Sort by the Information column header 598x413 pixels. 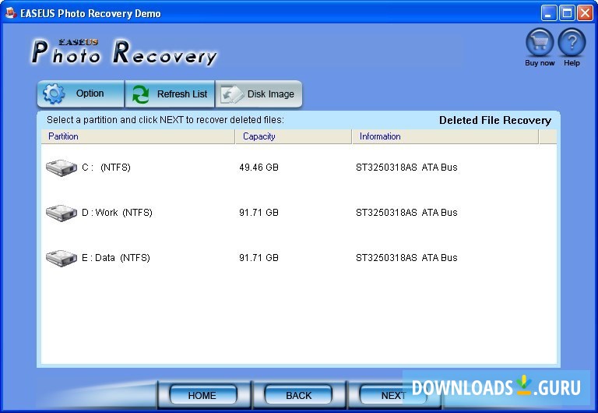point(445,136)
